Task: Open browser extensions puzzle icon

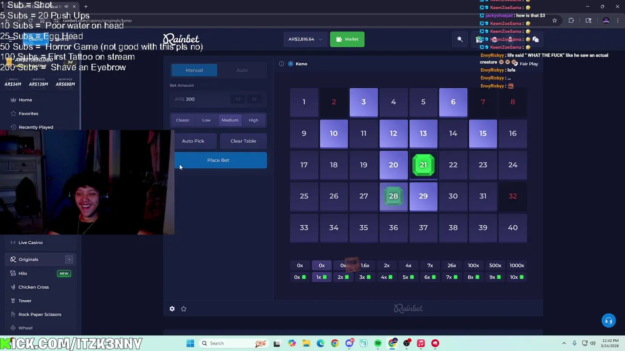Action: [x=571, y=20]
